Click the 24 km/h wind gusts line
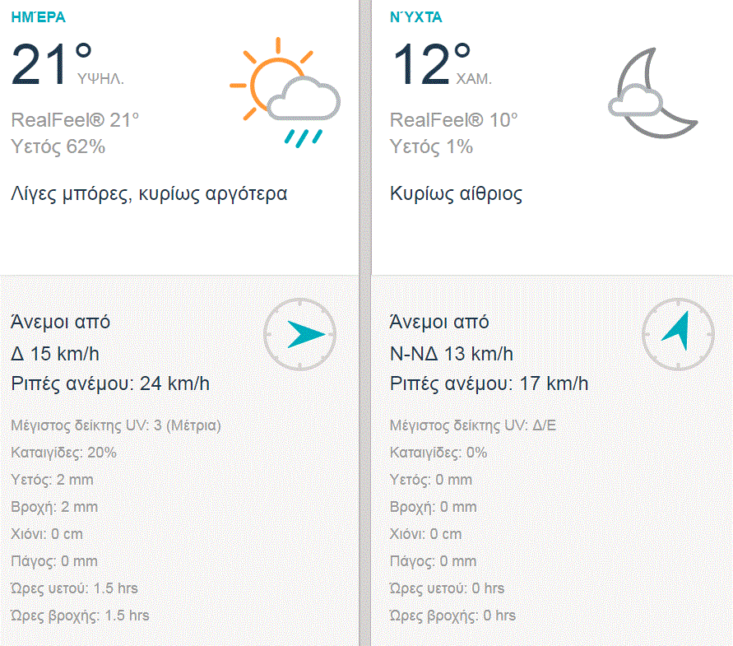 110,383
